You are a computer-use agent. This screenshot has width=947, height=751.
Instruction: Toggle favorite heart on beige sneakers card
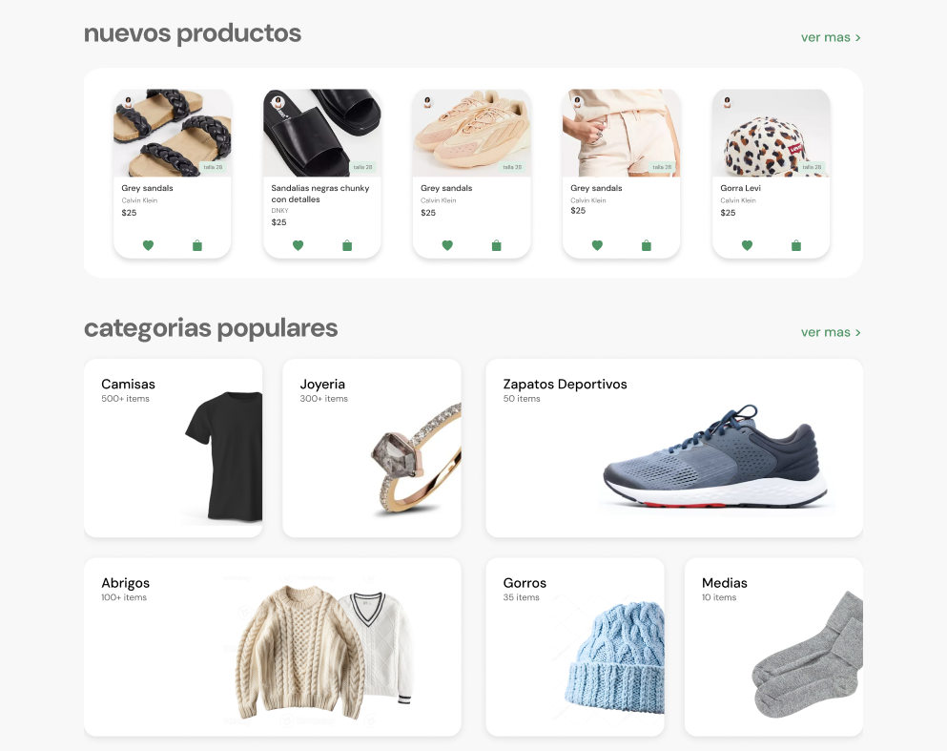point(447,245)
